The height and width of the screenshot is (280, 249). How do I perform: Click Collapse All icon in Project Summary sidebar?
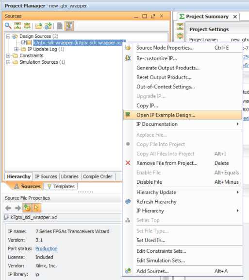[x=180, y=26]
